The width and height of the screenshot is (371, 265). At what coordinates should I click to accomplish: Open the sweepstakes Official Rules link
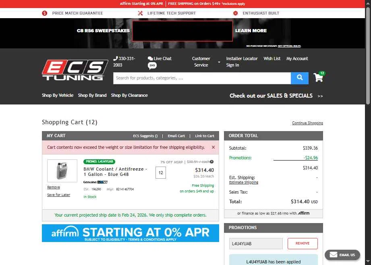pos(289,46)
